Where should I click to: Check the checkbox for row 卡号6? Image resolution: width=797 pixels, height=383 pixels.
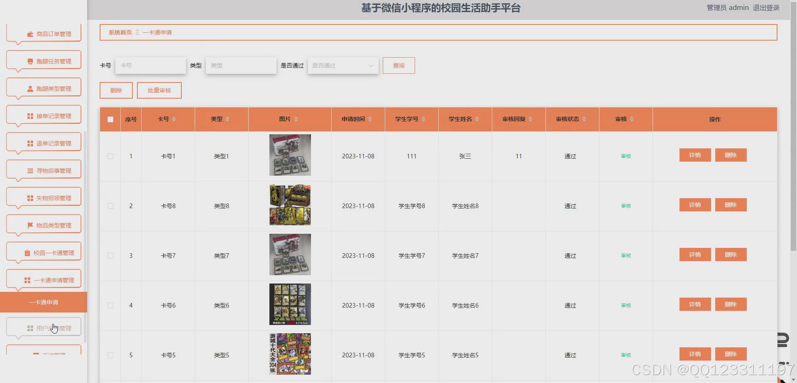[x=110, y=305]
